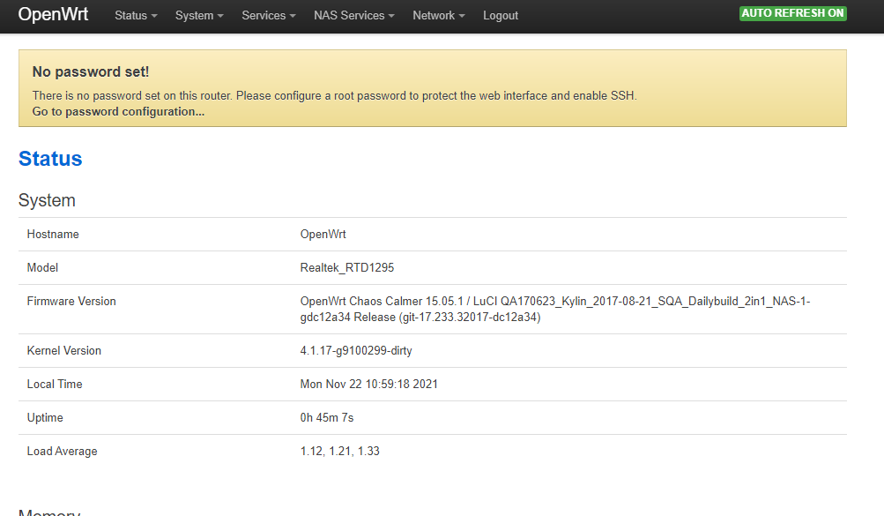Click the Uptime label

point(45,418)
